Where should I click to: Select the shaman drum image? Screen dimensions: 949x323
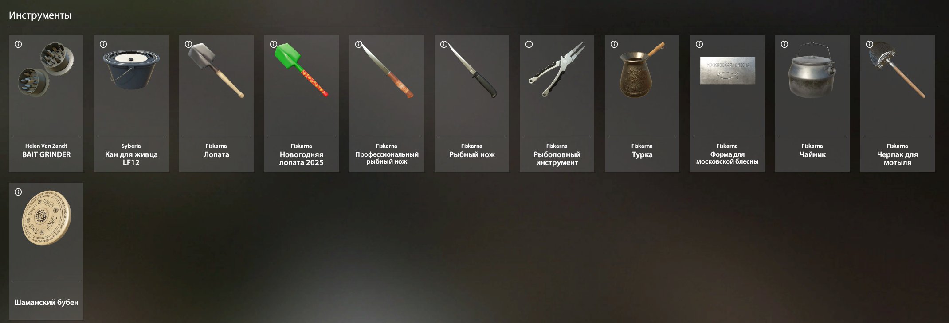point(46,218)
